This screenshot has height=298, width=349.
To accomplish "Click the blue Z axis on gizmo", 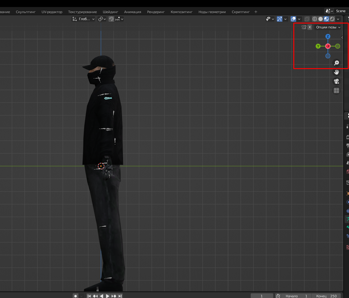I will pos(328,36).
